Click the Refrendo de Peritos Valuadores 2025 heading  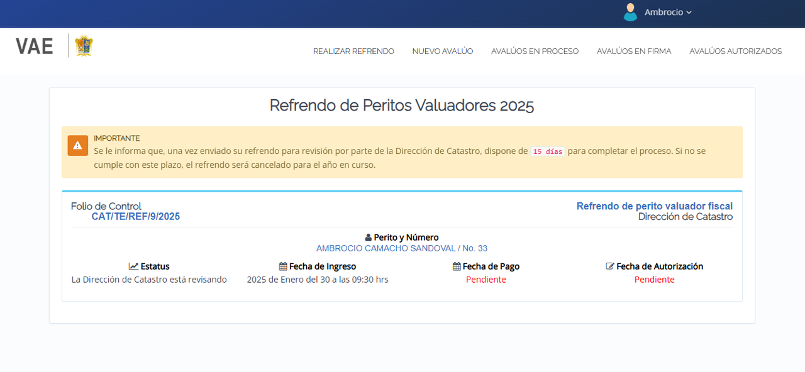(x=402, y=106)
